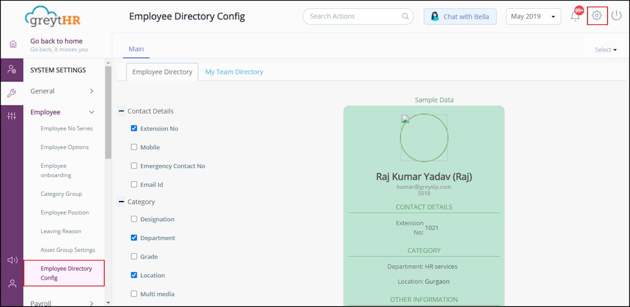The image size is (630, 307).
Task: Click the Chat with Bella button
Action: (x=460, y=16)
